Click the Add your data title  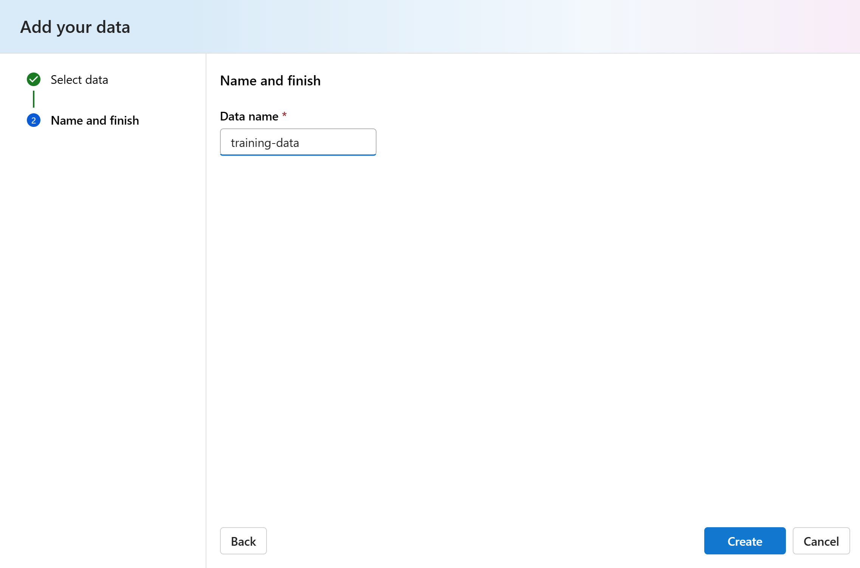(75, 27)
